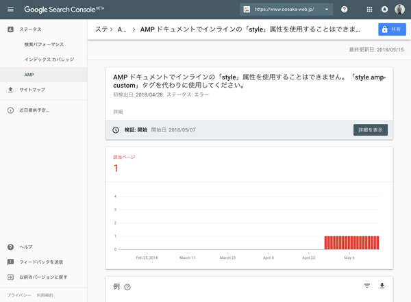Click the 最終更新日: 2018/05/15 text

tap(376, 50)
